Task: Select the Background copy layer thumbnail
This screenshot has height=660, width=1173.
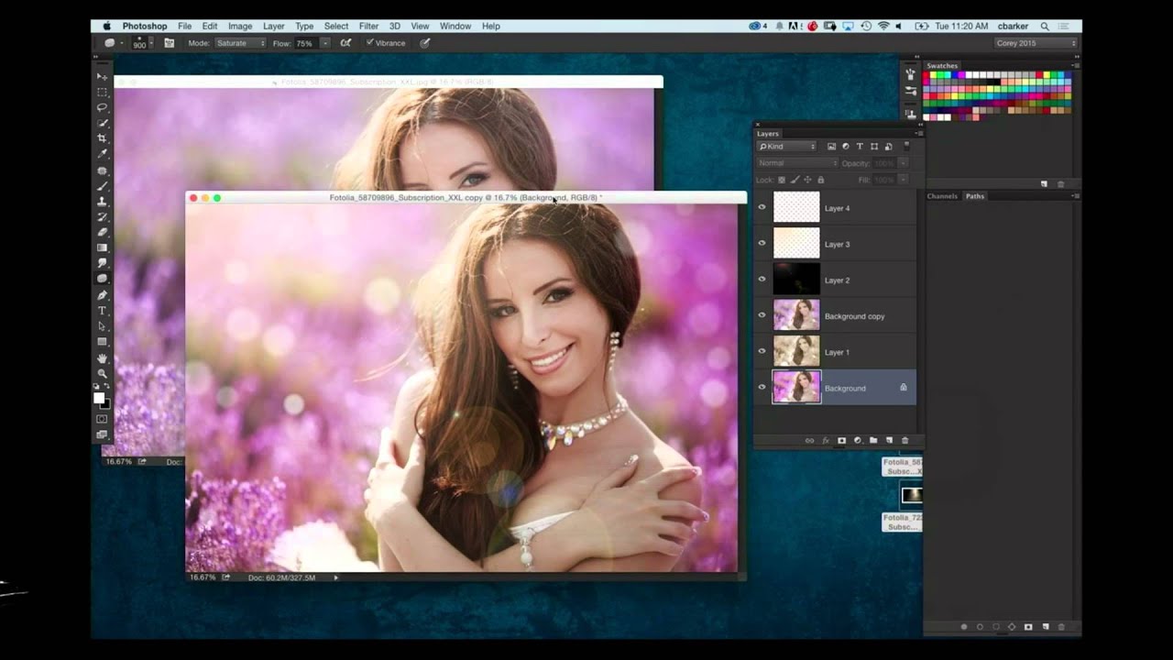Action: point(796,315)
